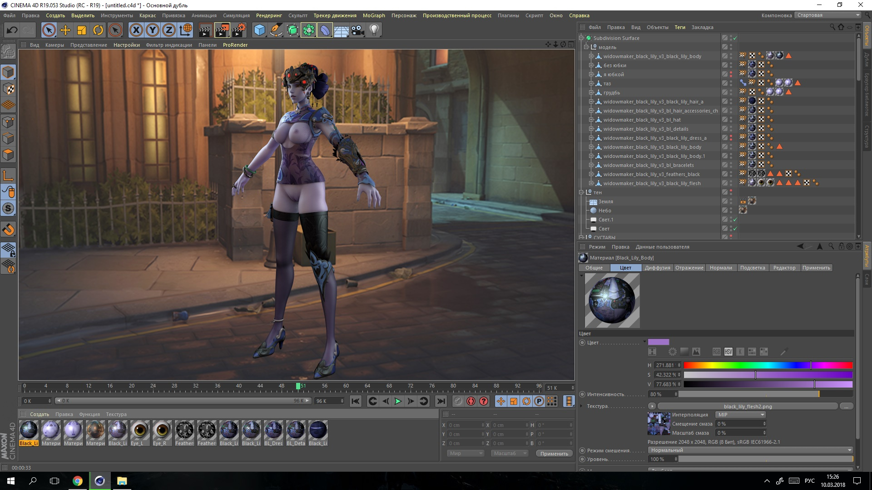This screenshot has height=490, width=872.
Task: Click the Undo arrow icon
Action: (12, 30)
